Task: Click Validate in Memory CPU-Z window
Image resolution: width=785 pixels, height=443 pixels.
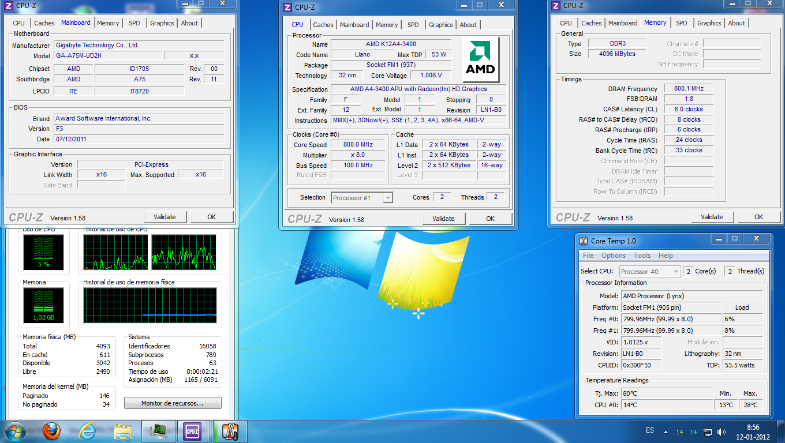Action: point(712,217)
